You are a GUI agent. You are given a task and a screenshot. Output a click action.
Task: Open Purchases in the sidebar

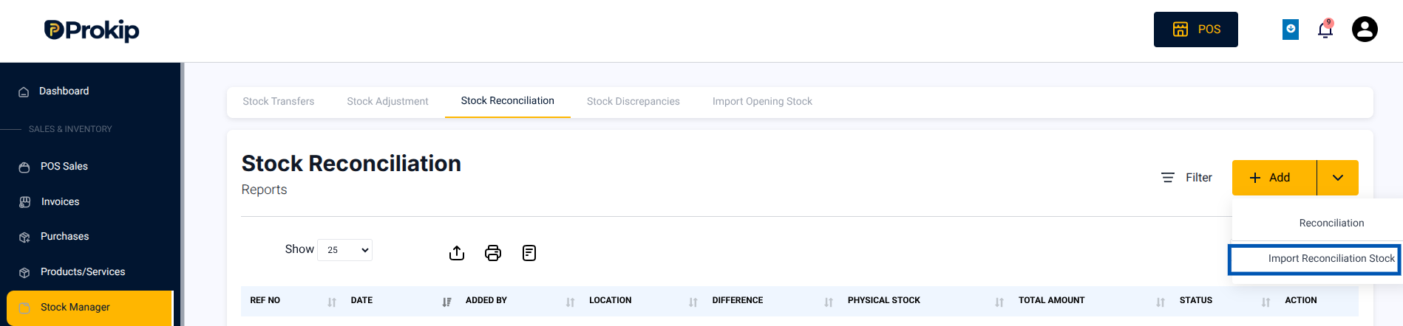[x=64, y=237]
